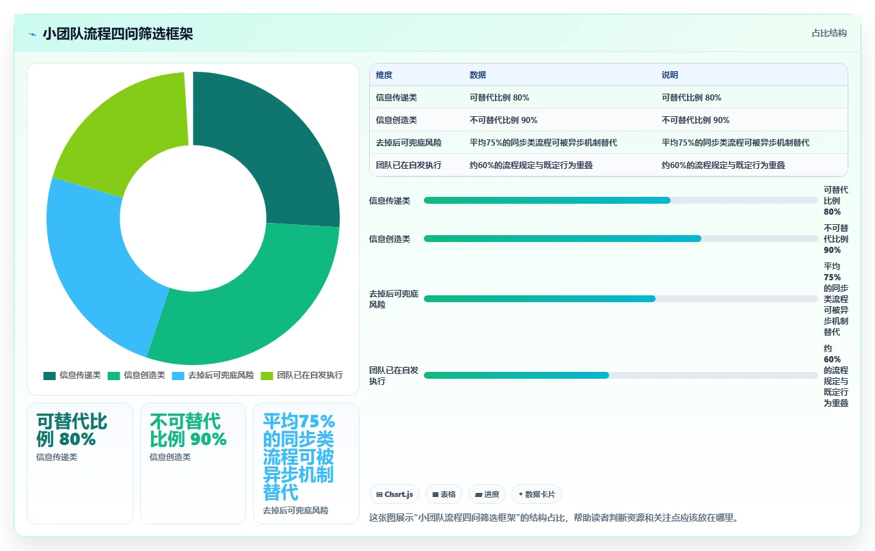Open the 不可替代比例 90% data card

coord(193,463)
